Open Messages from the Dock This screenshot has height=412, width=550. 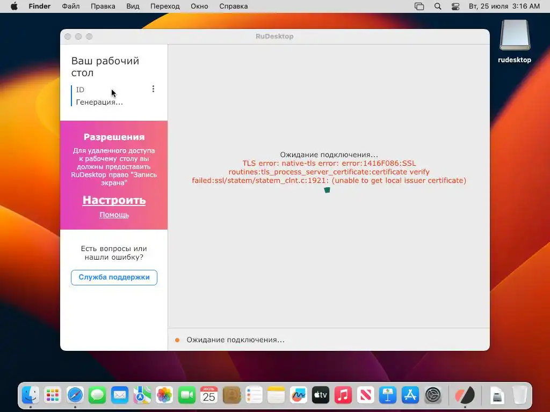click(x=98, y=395)
